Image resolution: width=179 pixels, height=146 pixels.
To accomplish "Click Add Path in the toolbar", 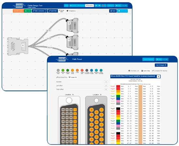I will pos(53,11).
